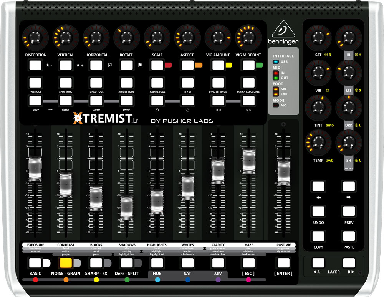Click the SHADOWS fader cap

[x=127, y=207]
